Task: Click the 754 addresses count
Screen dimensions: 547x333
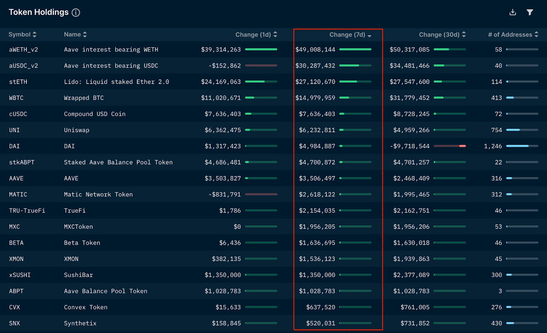Action: 496,130
